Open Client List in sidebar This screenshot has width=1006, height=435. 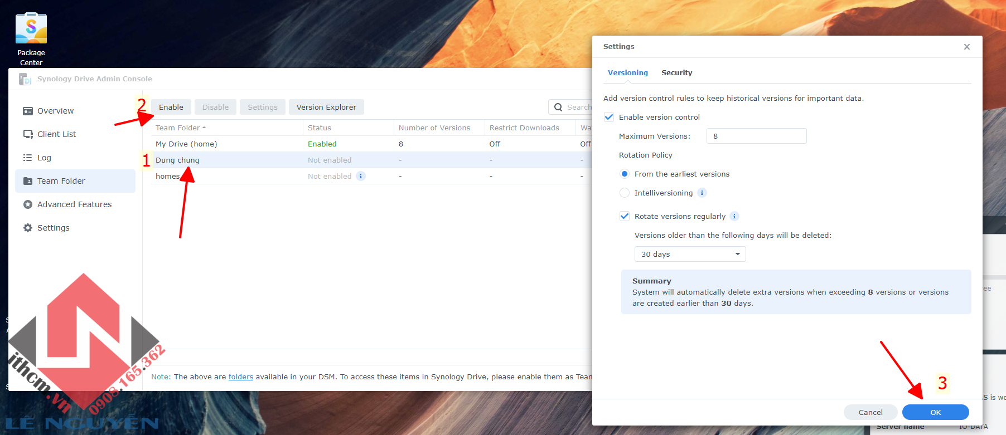75,134
